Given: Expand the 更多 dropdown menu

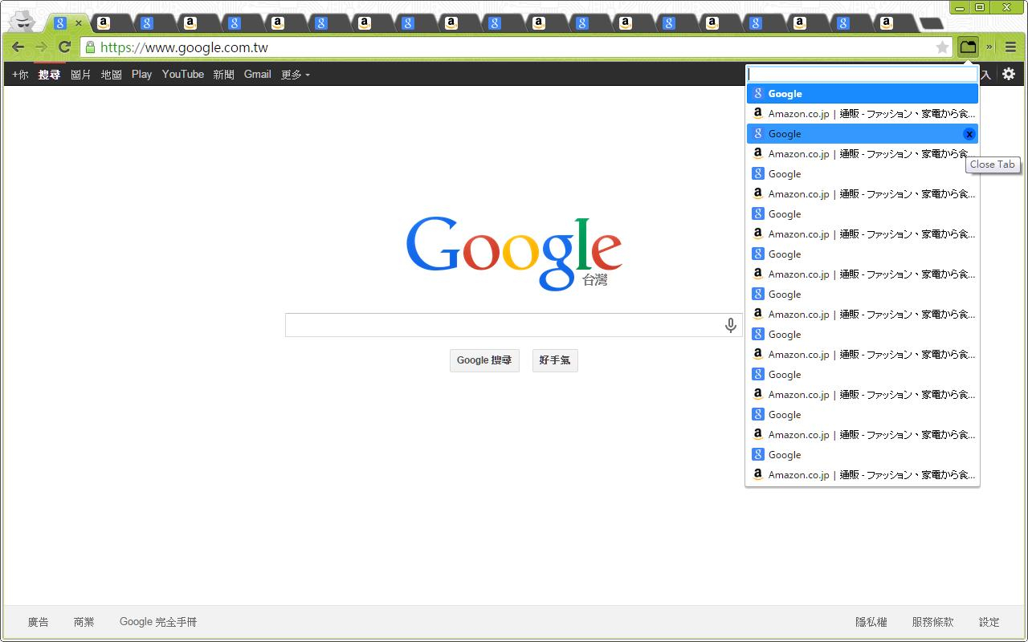Looking at the screenshot, I should (295, 75).
